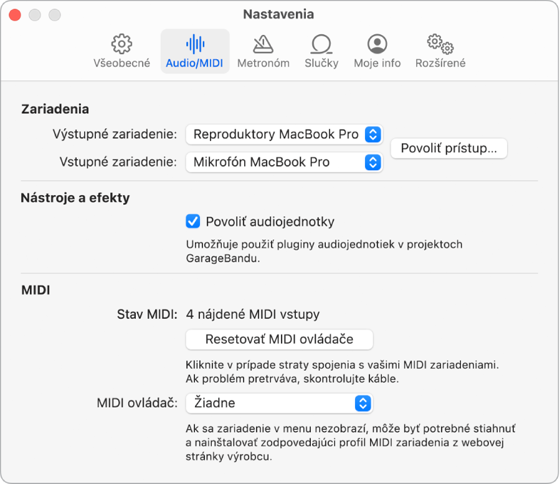Switch to the Rozšírené tab label

tap(440, 63)
